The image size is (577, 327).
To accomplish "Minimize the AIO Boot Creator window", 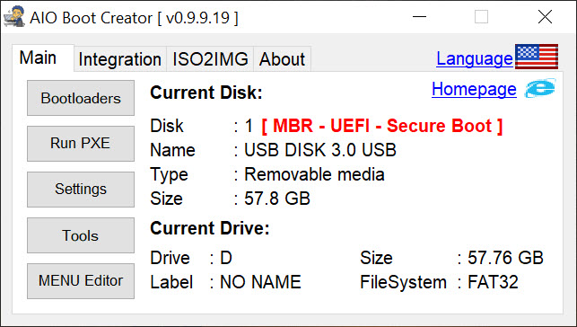I will (x=419, y=16).
